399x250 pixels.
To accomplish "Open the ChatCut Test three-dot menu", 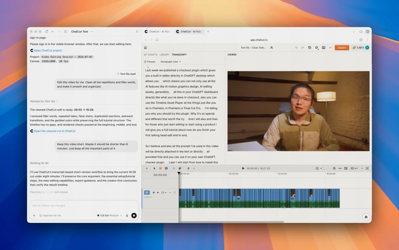I will (92, 31).
